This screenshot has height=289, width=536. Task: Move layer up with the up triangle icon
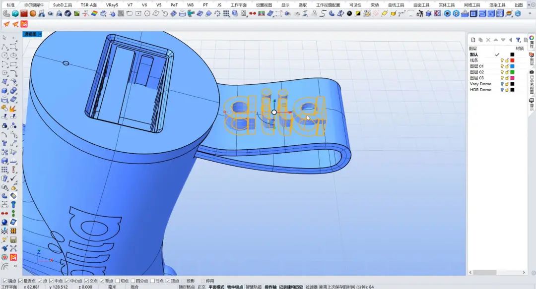[x=496, y=40]
